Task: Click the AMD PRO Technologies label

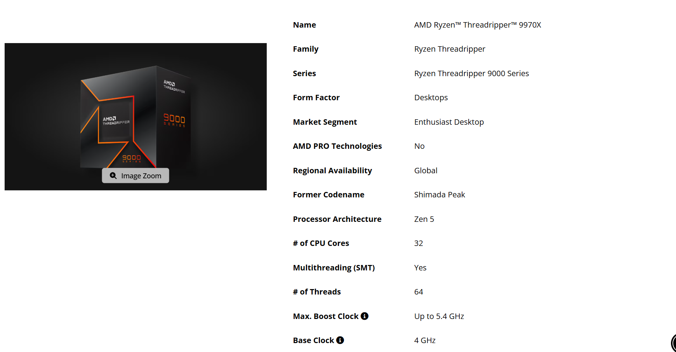Action: click(337, 146)
